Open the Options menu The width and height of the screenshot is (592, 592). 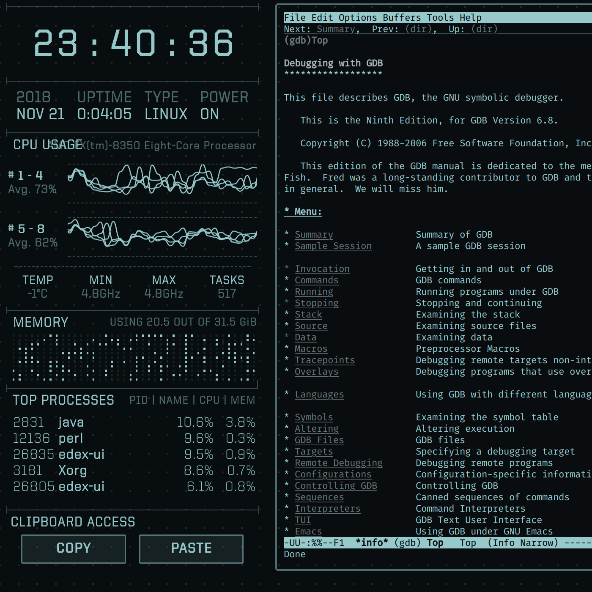pyautogui.click(x=357, y=18)
